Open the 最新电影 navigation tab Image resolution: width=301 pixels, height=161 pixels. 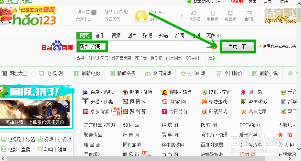pyautogui.click(x=87, y=74)
